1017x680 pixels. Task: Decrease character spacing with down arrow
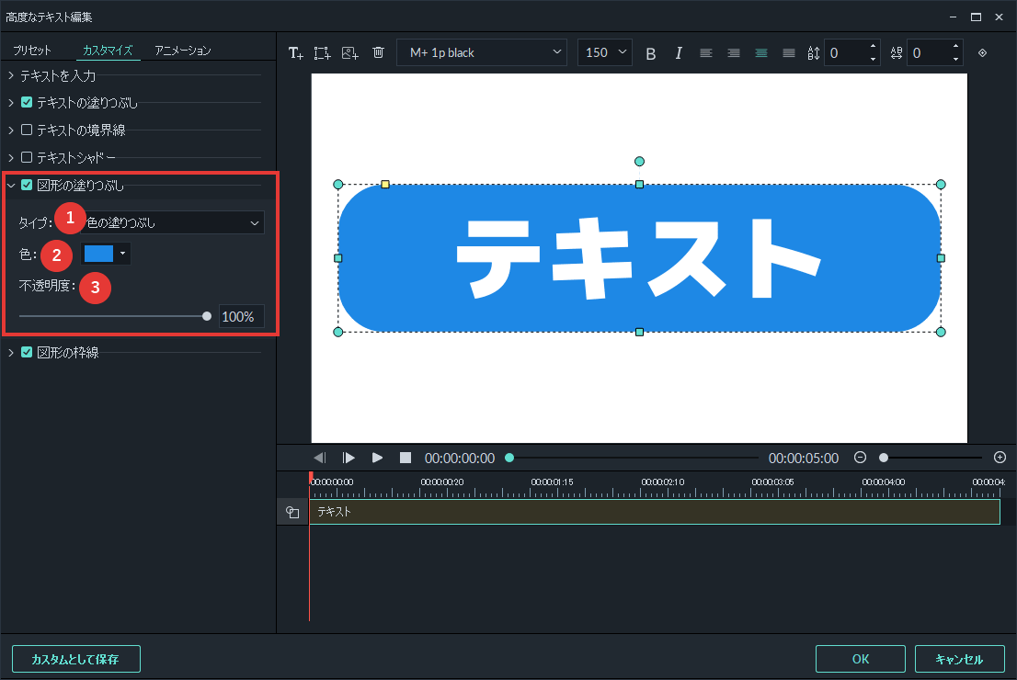coord(956,60)
